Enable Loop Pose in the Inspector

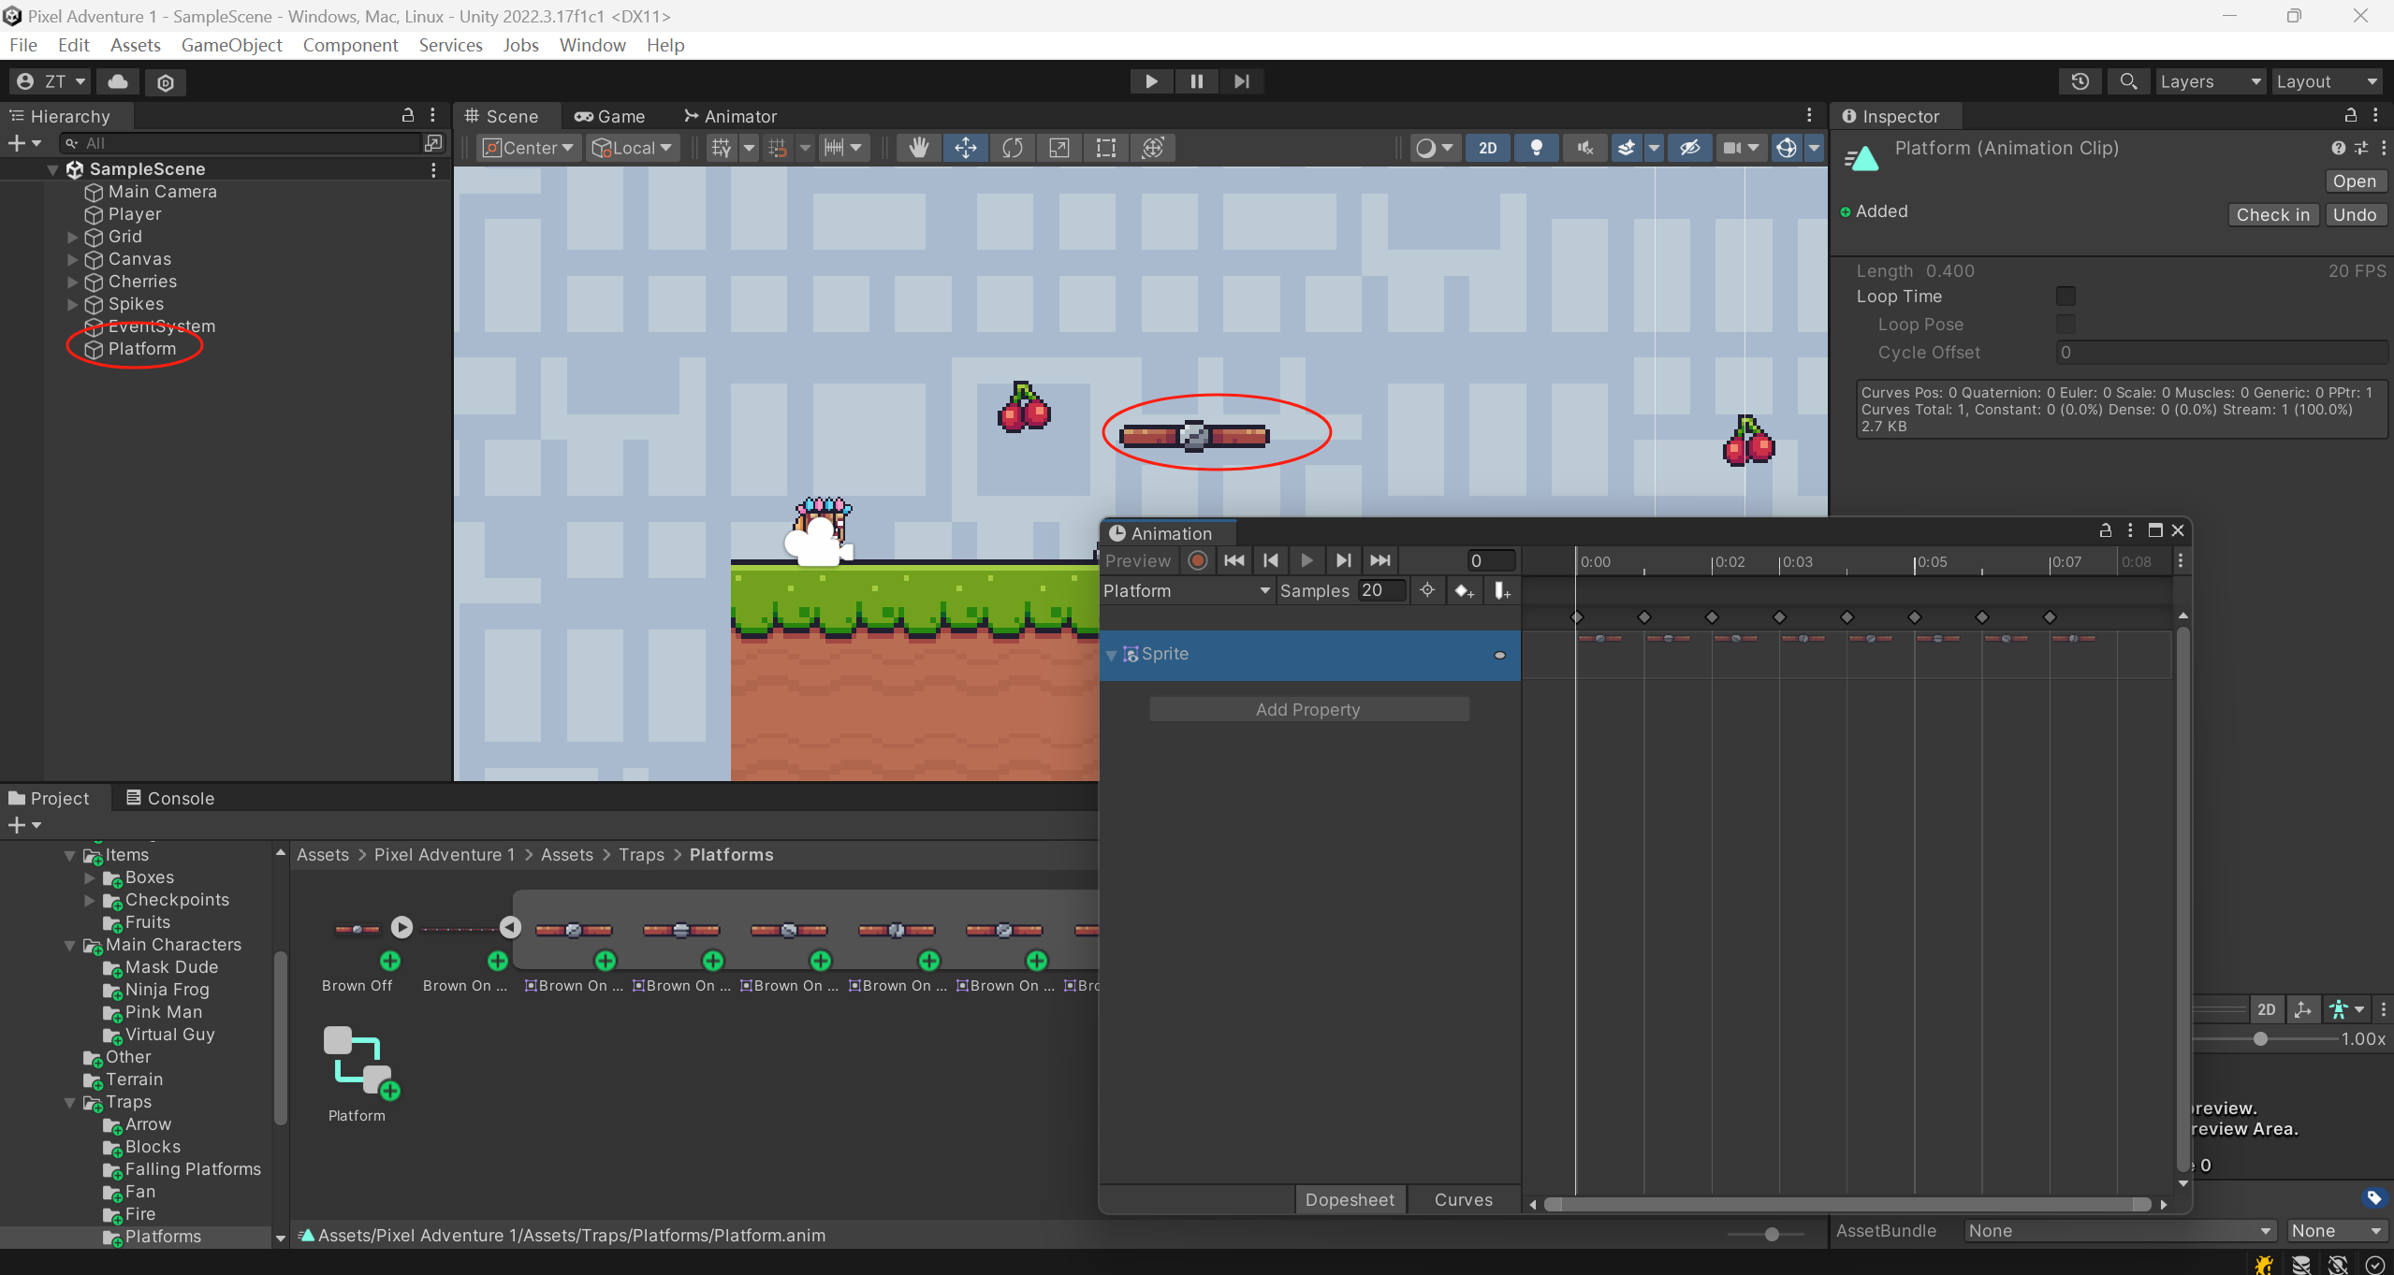coord(2066,324)
